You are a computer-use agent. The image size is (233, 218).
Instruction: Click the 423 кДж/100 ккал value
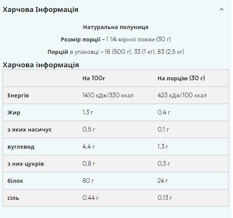pos(182,95)
